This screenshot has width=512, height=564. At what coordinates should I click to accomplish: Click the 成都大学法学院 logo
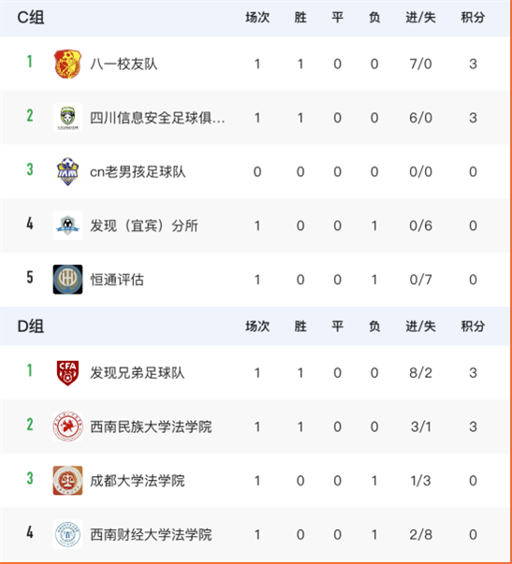pyautogui.click(x=67, y=481)
